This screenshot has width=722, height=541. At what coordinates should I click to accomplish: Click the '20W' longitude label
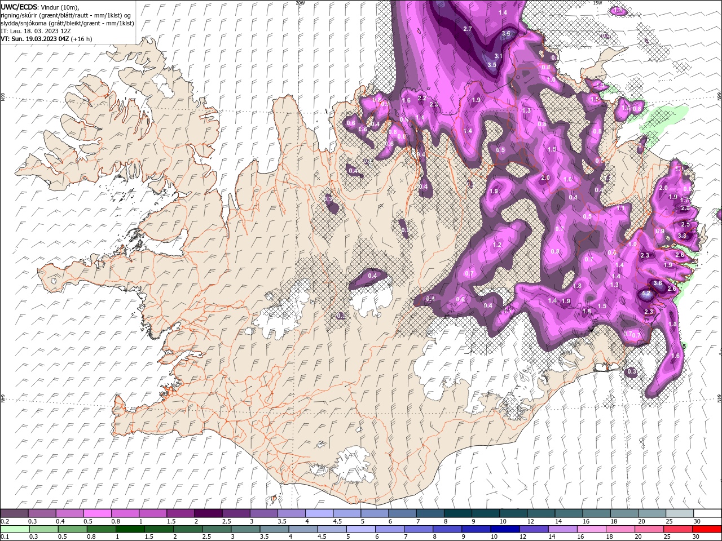pyautogui.click(x=300, y=3)
